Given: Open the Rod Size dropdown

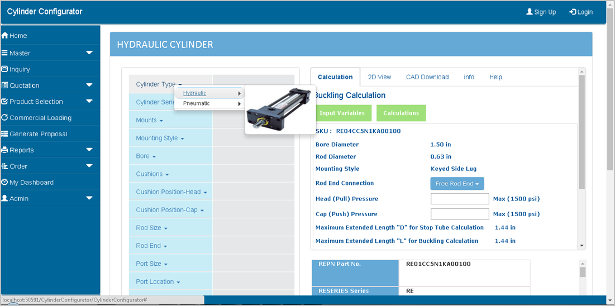Looking at the screenshot, I should click(x=152, y=228).
